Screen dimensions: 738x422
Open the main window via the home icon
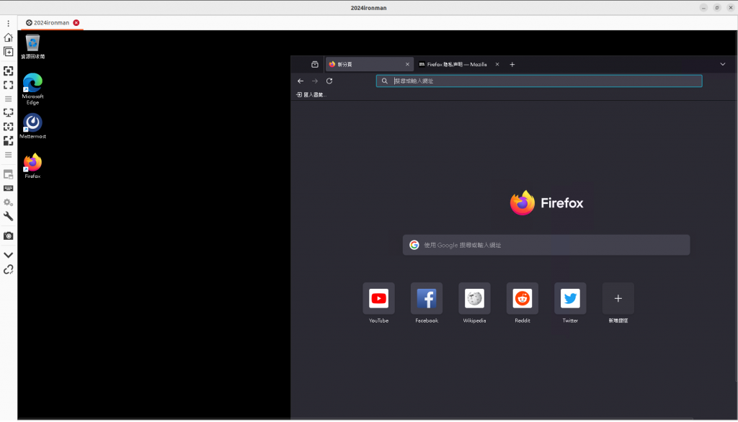8,37
